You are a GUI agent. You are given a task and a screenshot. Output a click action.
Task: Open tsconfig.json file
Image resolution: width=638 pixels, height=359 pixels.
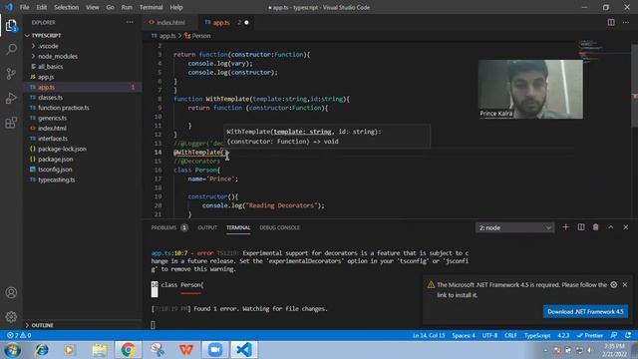(x=55, y=170)
